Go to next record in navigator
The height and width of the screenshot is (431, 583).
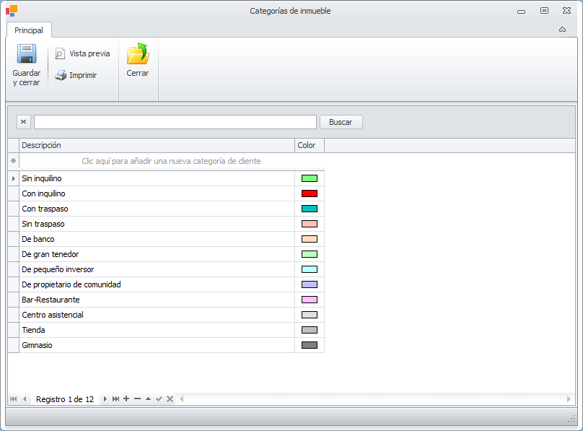point(105,399)
